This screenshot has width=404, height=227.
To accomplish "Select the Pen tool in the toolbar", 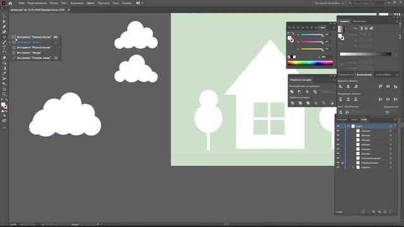I will pyautogui.click(x=4, y=26).
